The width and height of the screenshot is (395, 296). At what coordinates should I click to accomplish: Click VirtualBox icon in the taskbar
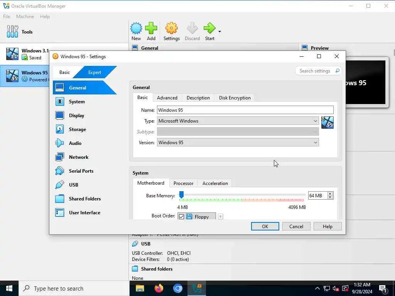(x=197, y=288)
